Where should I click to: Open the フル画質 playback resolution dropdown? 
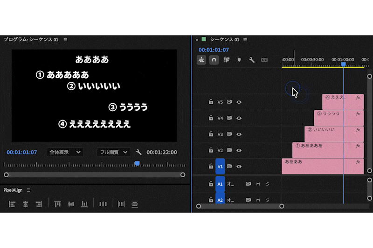click(x=114, y=152)
